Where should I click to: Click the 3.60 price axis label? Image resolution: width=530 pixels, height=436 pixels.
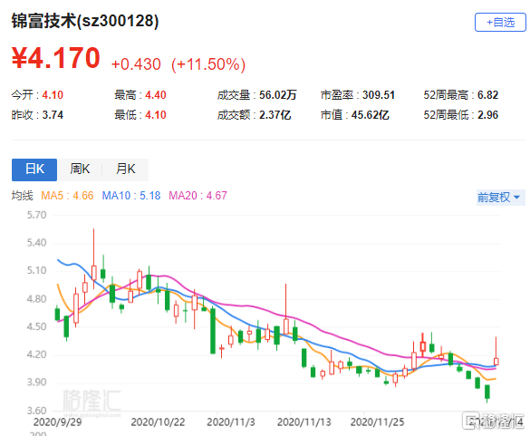click(36, 411)
